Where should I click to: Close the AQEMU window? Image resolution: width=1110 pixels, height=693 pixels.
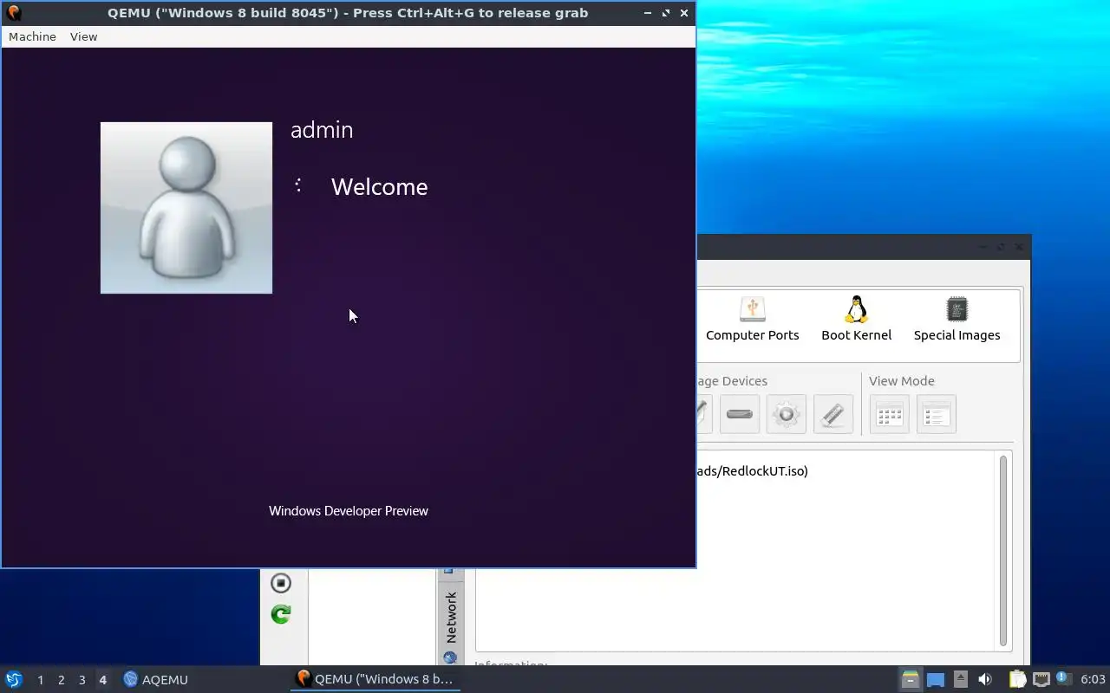tap(1019, 247)
